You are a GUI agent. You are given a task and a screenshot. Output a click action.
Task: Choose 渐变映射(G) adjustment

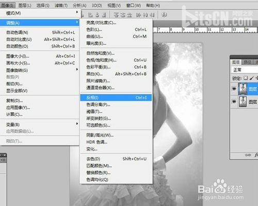(116, 118)
